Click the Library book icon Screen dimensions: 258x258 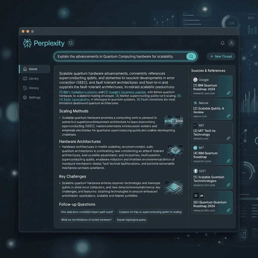(25, 79)
